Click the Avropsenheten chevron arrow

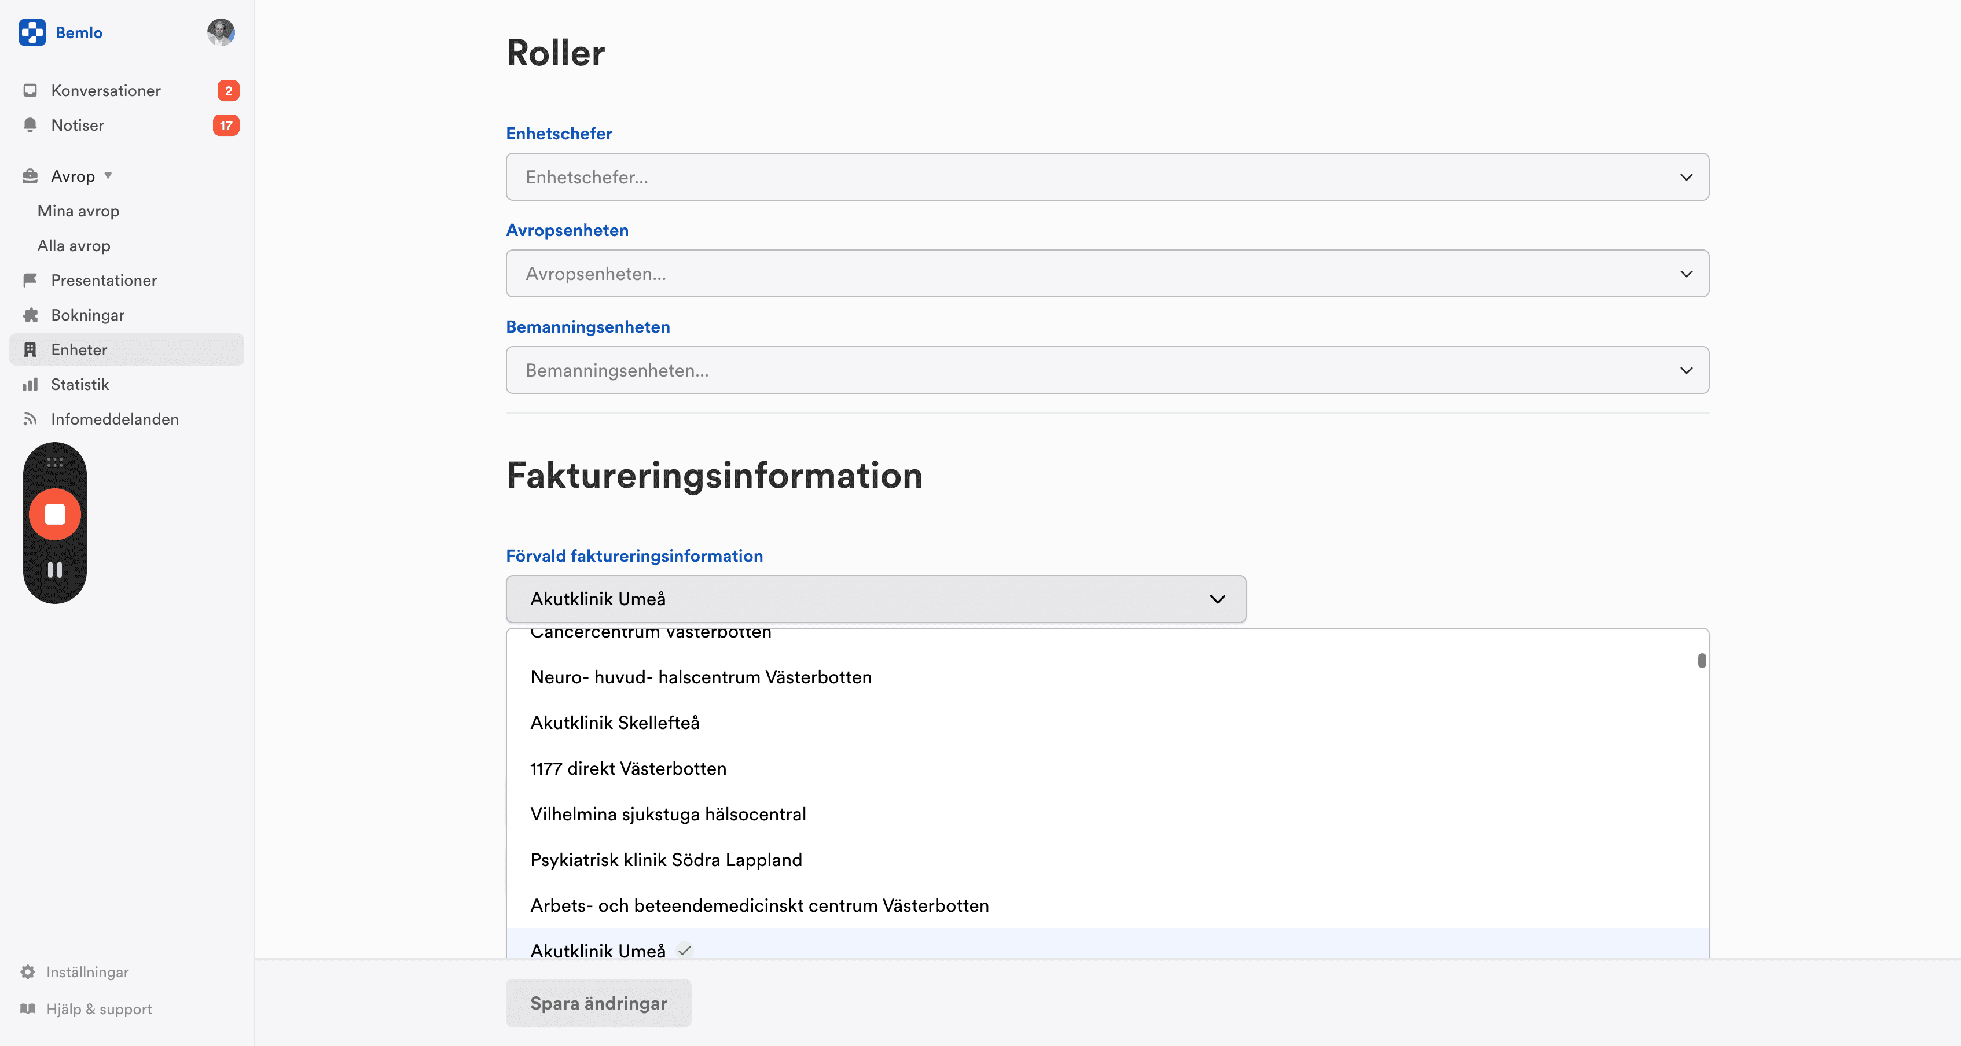click(x=1686, y=274)
